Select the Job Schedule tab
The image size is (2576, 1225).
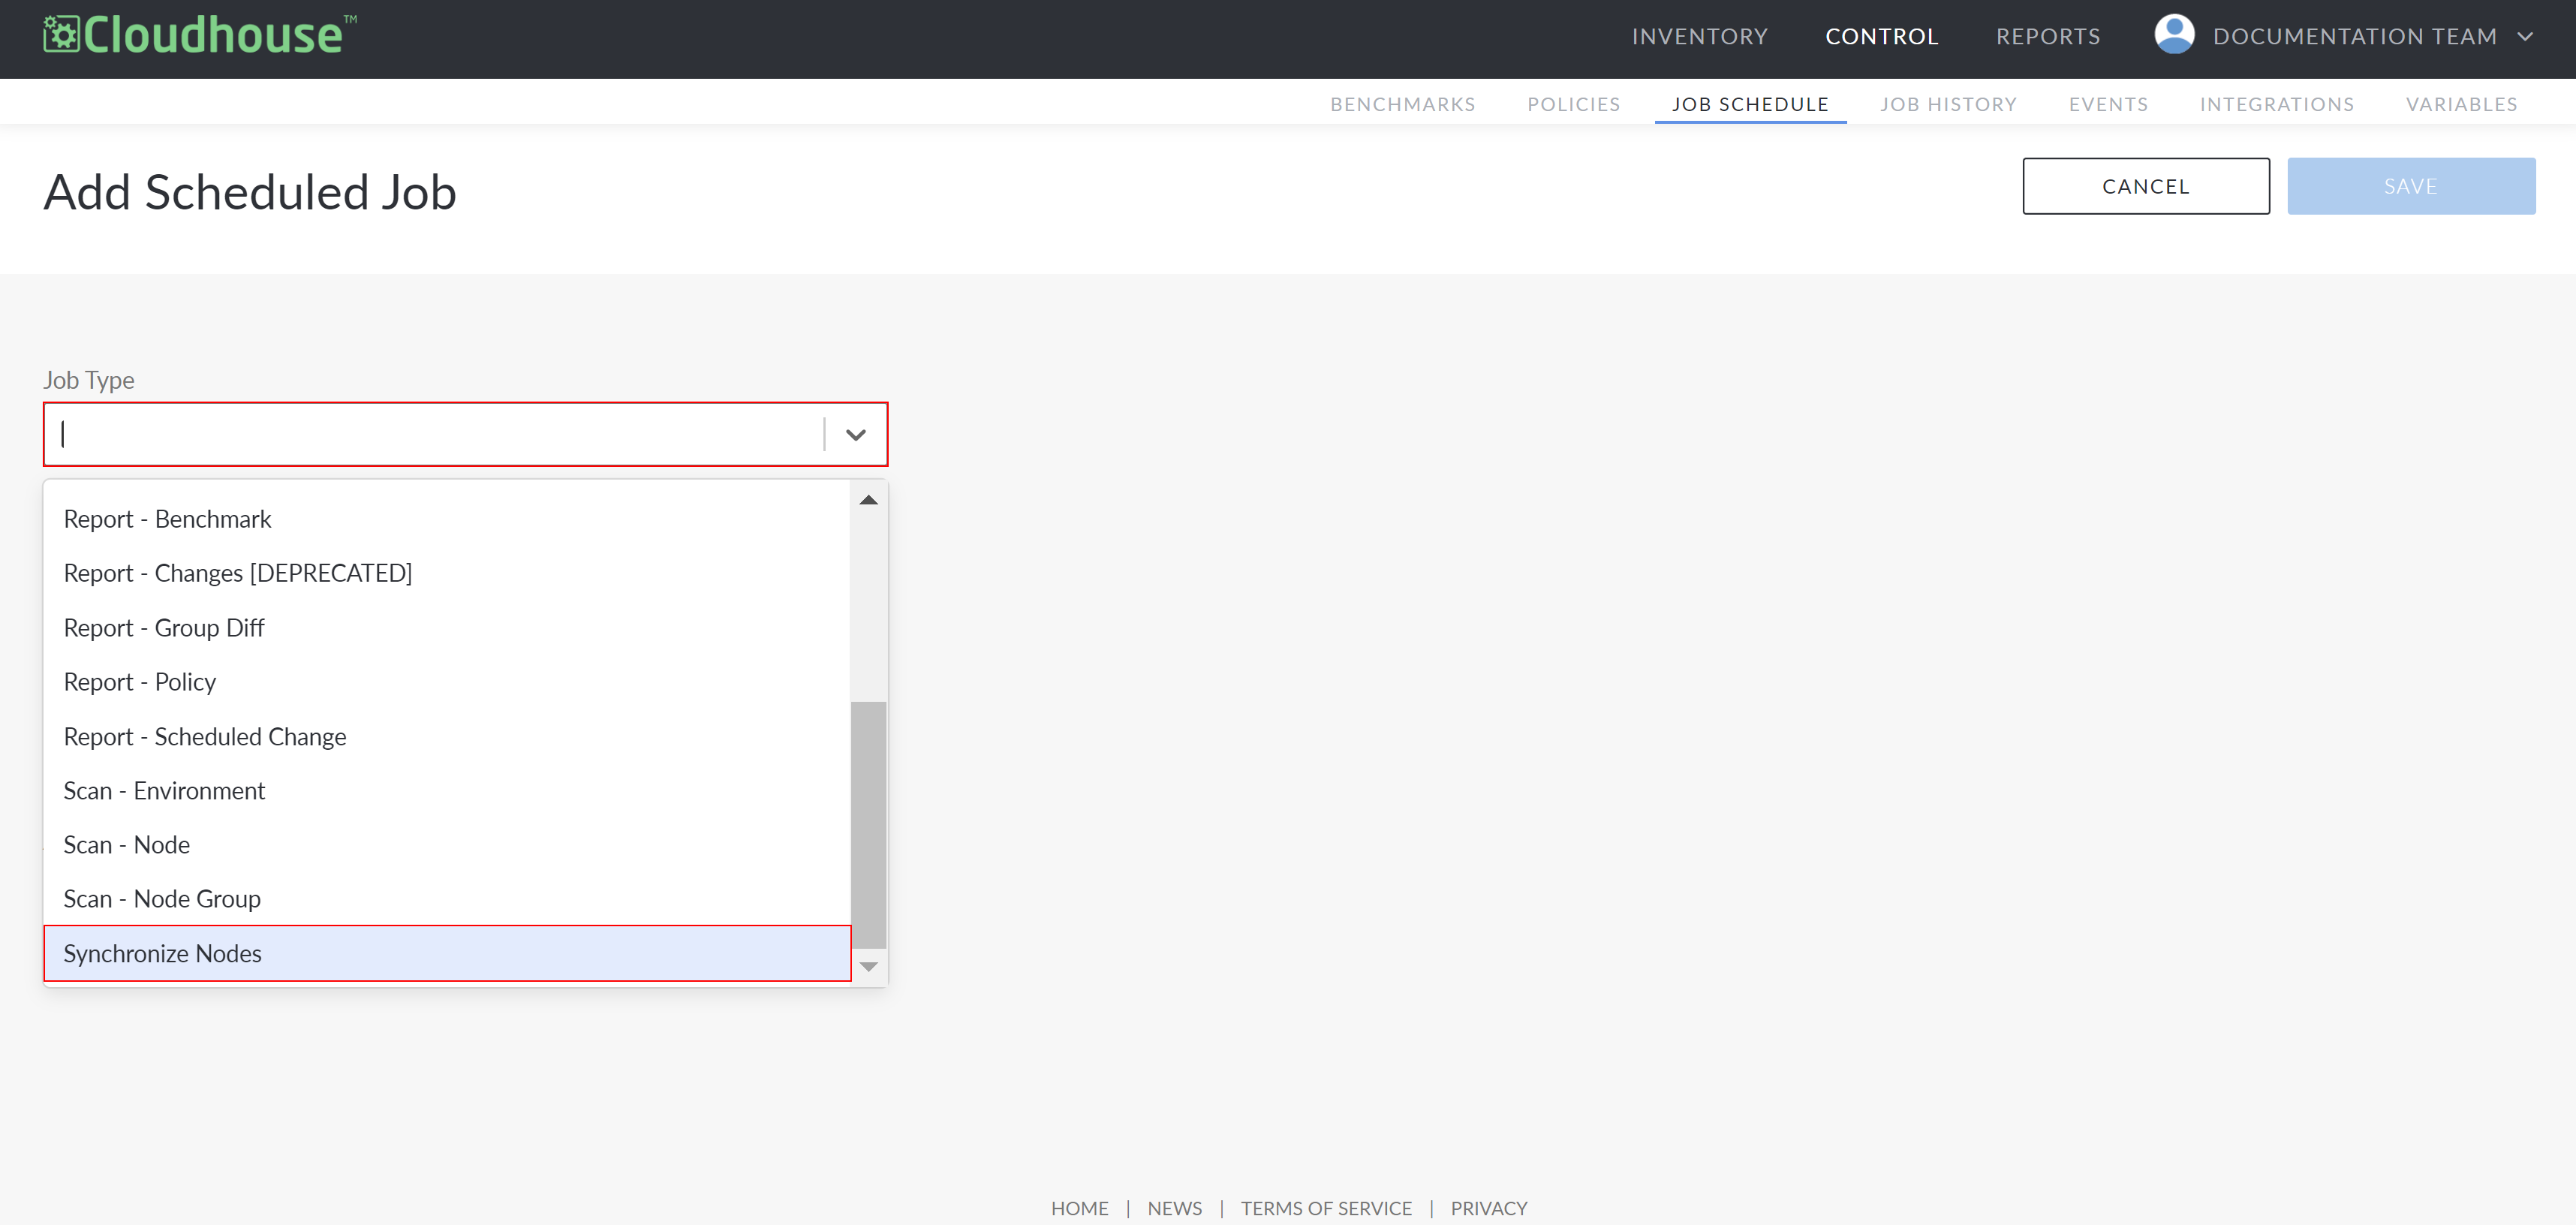point(1750,104)
